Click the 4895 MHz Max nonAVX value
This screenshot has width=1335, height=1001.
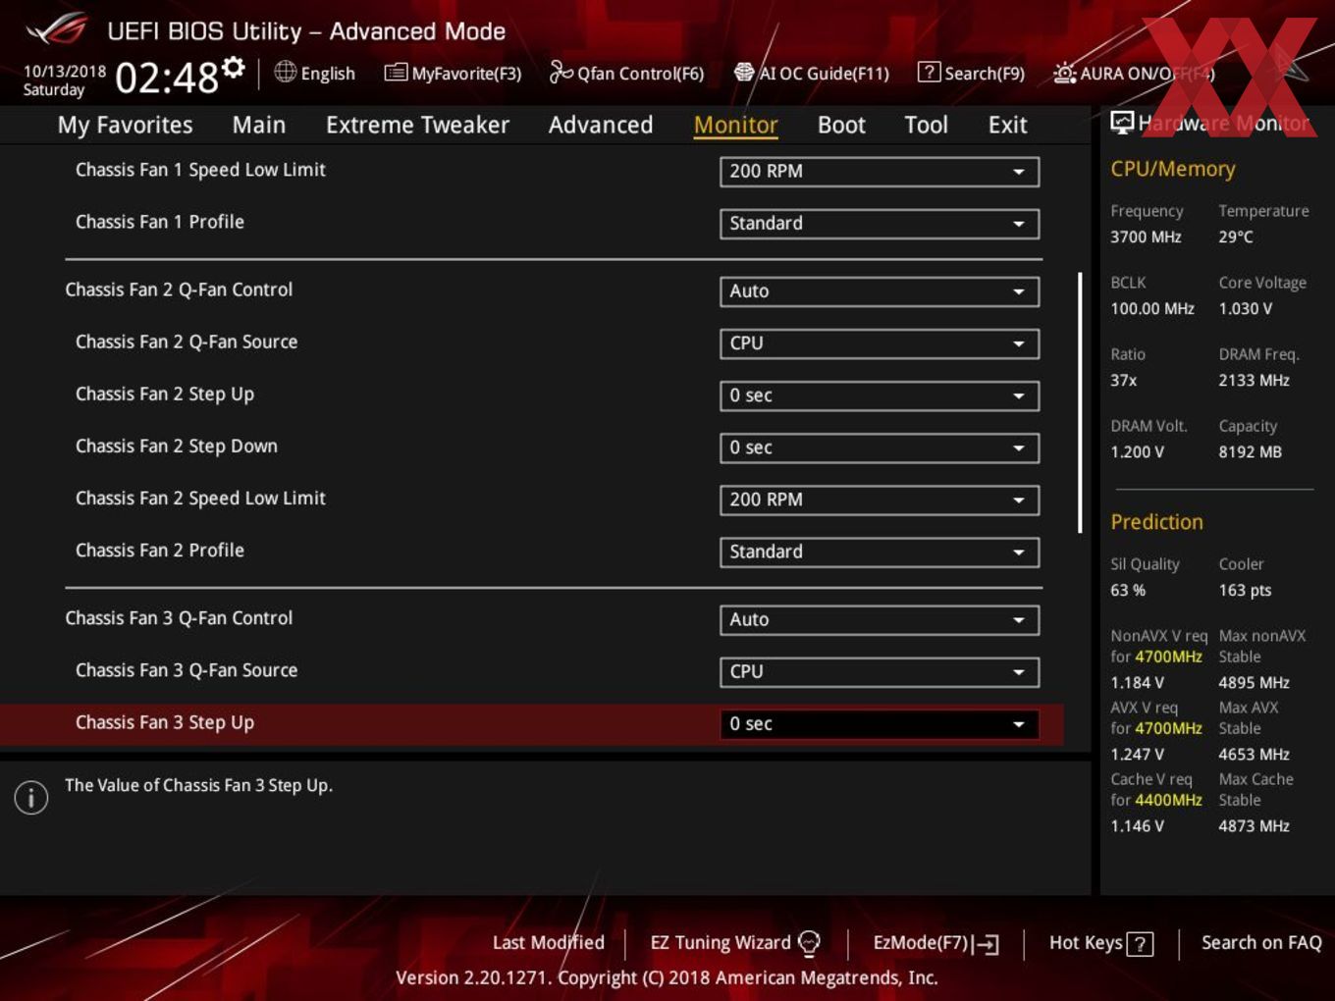coord(1255,682)
